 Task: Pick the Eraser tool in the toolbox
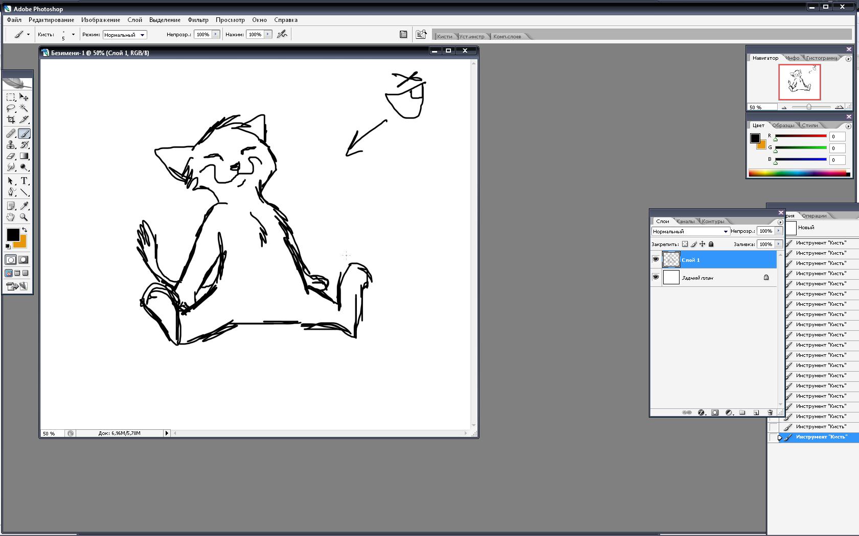[x=11, y=156]
